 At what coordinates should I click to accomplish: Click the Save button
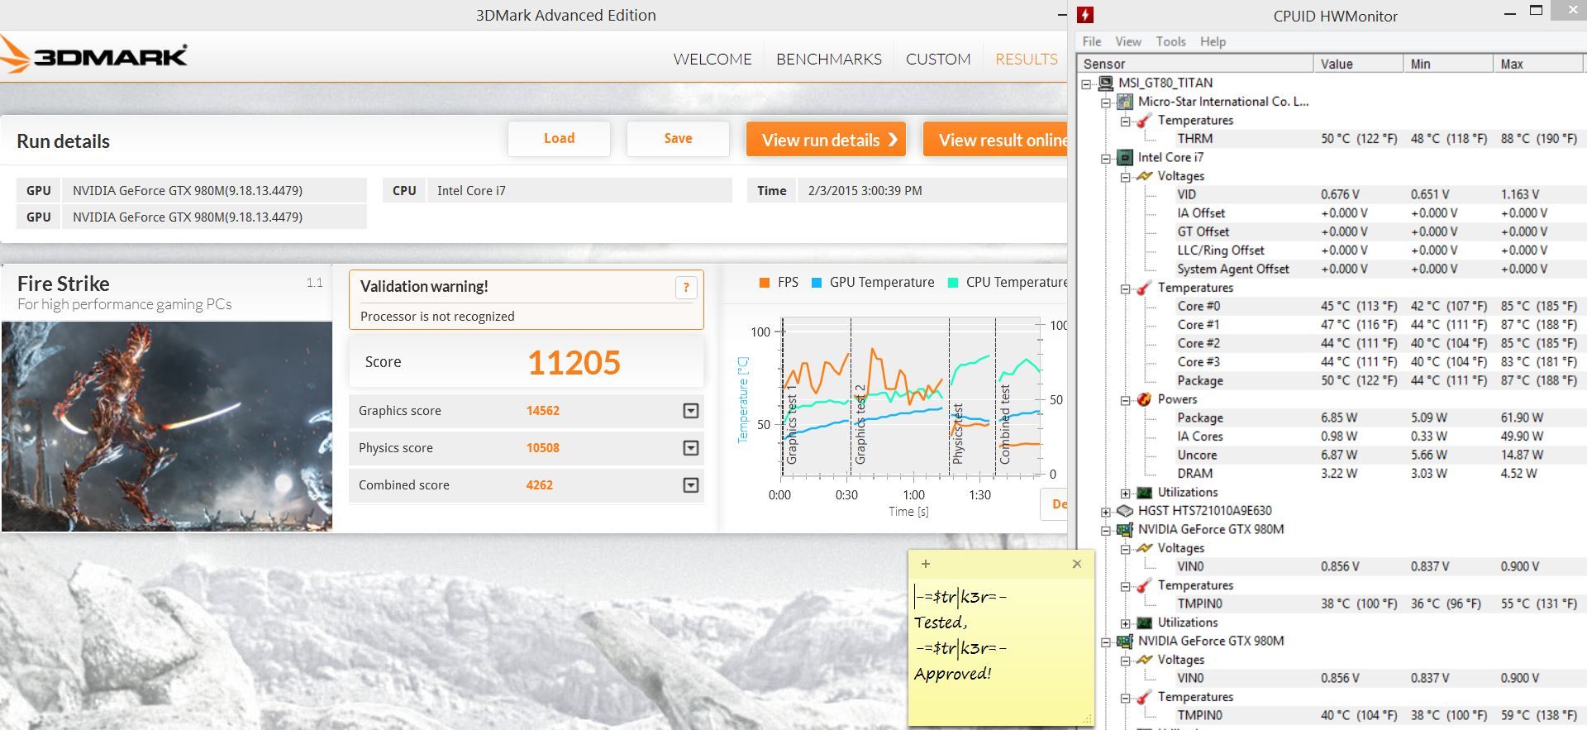click(x=678, y=139)
